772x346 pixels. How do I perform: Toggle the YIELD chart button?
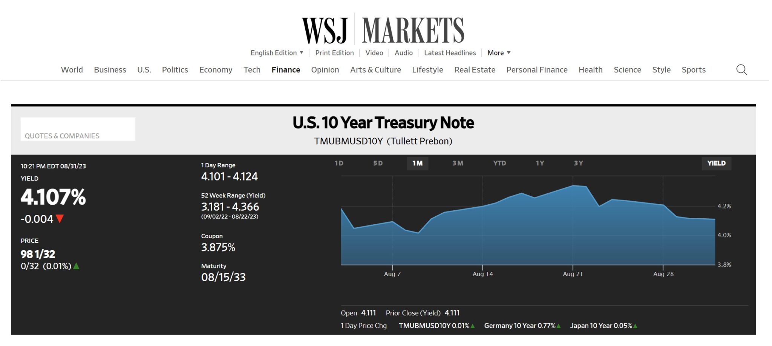pos(716,163)
